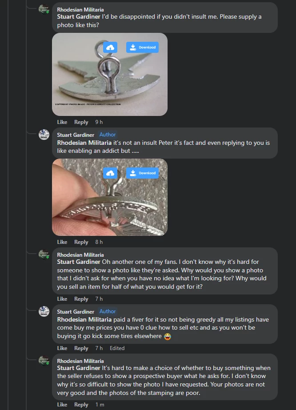The image size is (296, 410).
Task: Click cloud upload icon on first photo
Action: click(110, 47)
